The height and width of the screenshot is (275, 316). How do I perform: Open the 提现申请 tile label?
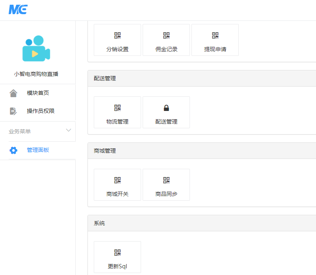[215, 49]
